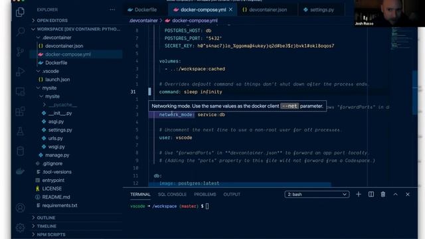Select the Terminal panel tab

(140, 195)
